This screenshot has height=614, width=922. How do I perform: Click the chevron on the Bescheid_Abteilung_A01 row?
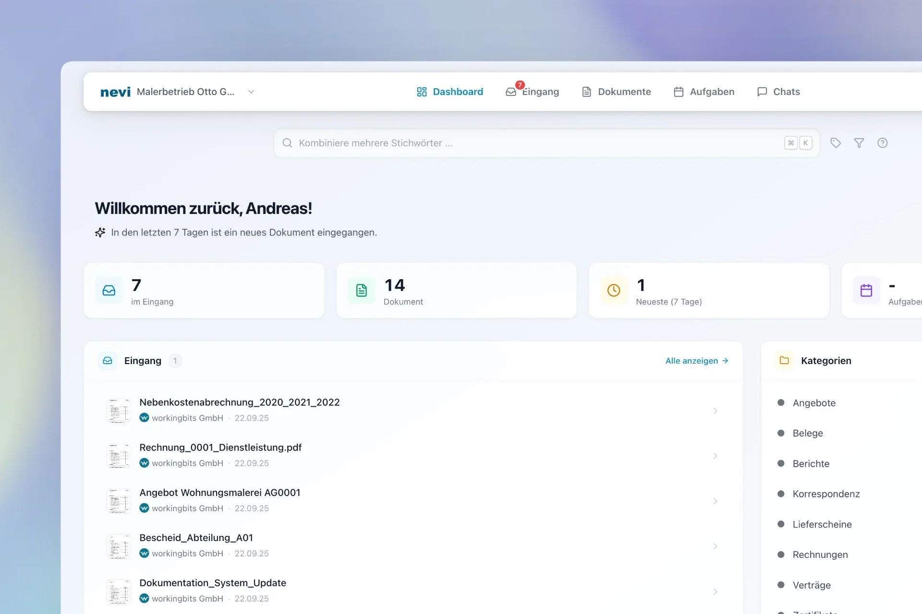pyautogui.click(x=715, y=546)
